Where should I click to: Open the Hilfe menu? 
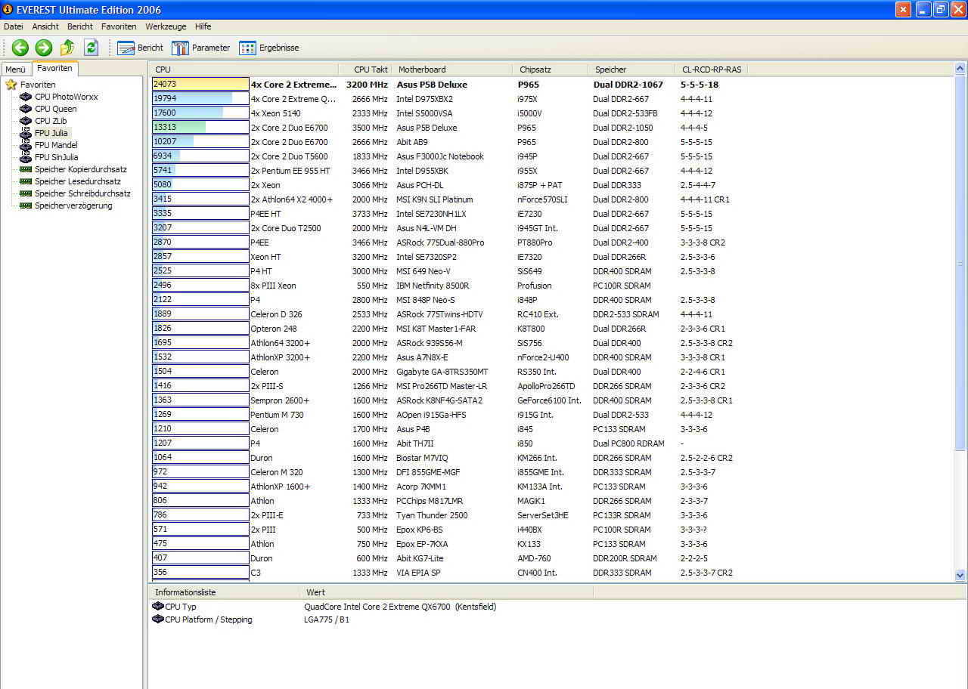coord(203,26)
